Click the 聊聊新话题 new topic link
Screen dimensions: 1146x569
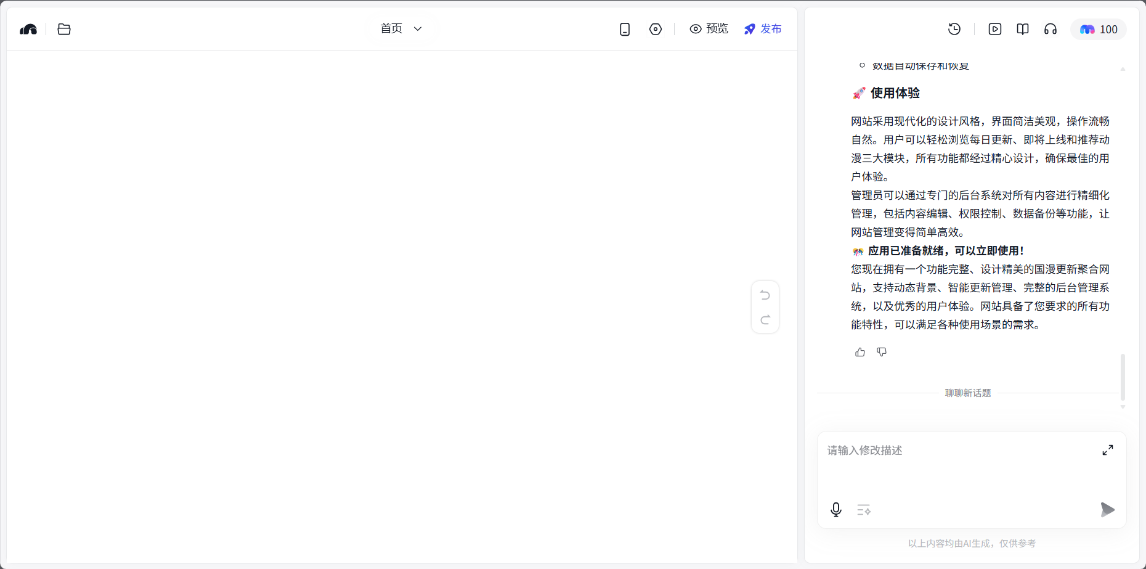point(968,393)
